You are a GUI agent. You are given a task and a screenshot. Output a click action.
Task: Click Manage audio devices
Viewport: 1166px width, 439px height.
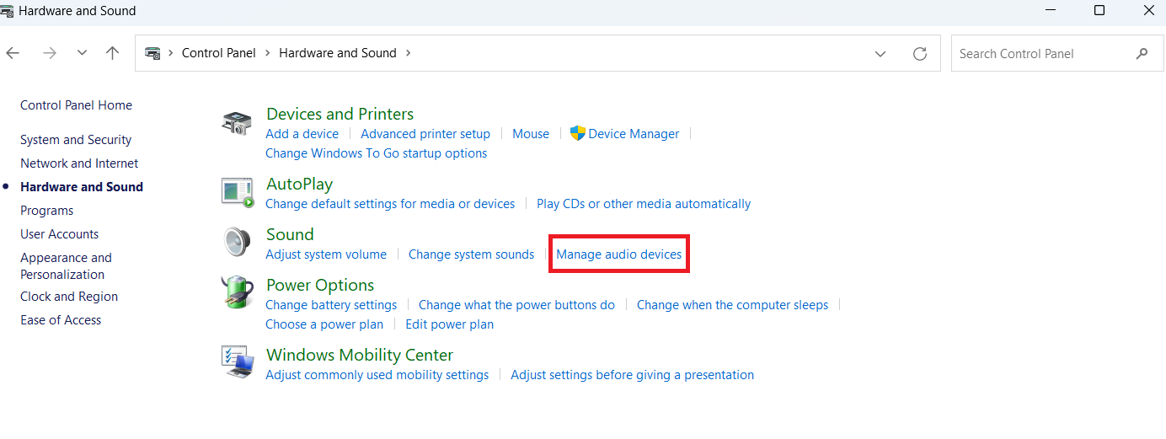point(619,254)
